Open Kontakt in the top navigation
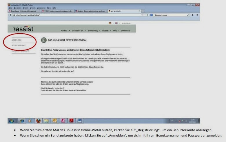Image resolution: width=226 pixels, height=142 pixels. tap(64, 30)
